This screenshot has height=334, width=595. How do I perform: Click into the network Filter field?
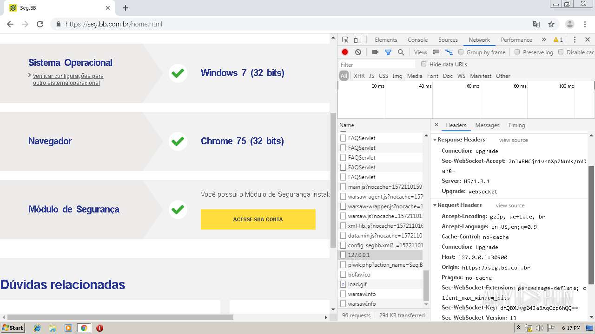[x=377, y=64]
